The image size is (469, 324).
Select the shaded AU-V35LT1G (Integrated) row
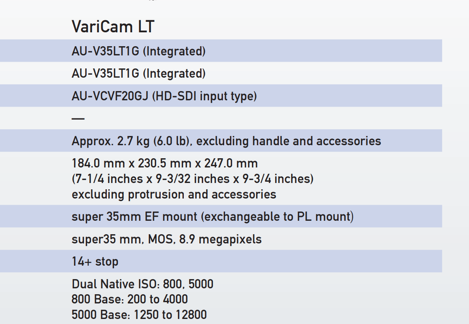pos(138,51)
